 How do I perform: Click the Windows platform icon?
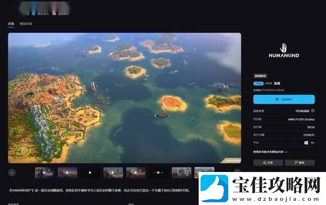point(306,143)
